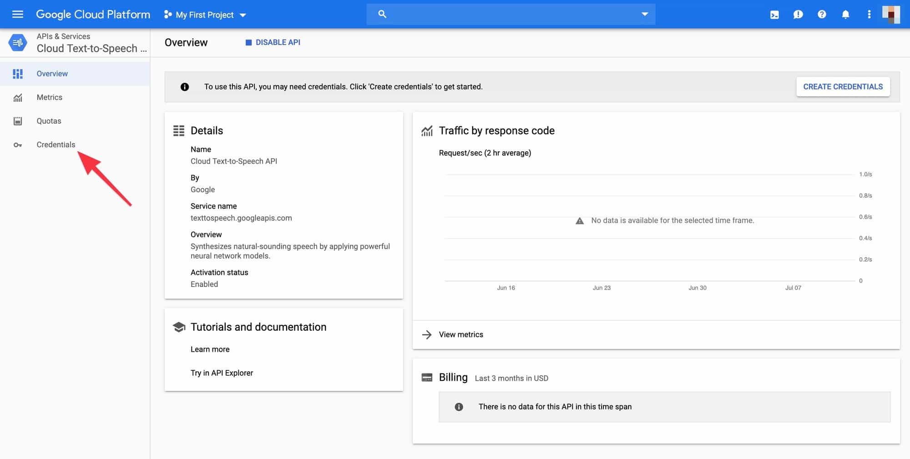This screenshot has width=910, height=459.
Task: Click Last 3 months in USD text
Action: [511, 379]
